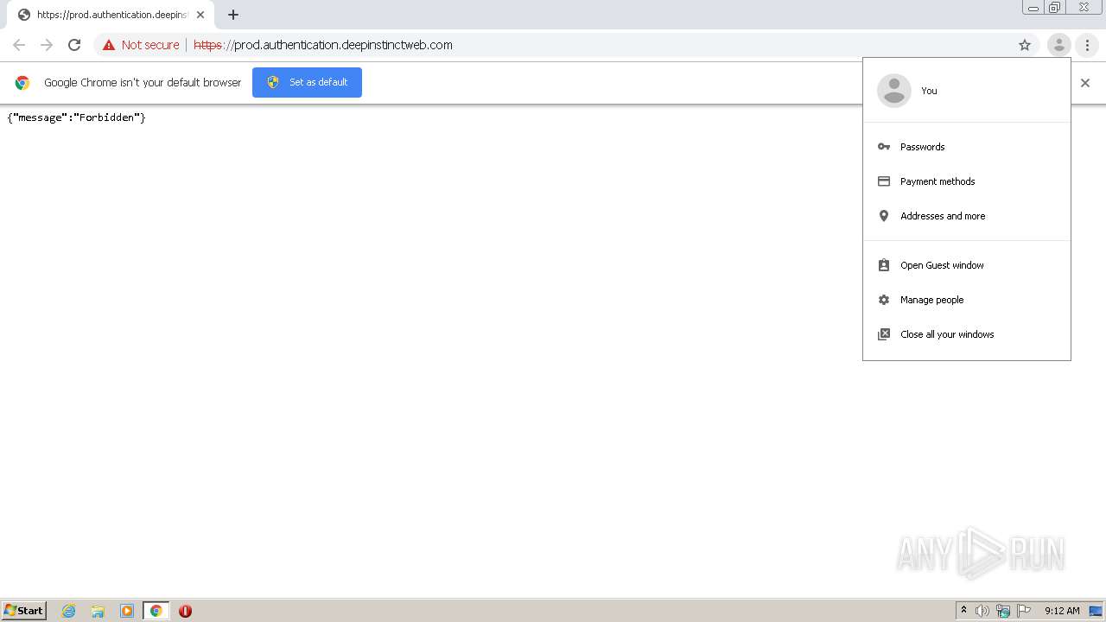
Task: Select Manage people
Action: tap(967, 300)
